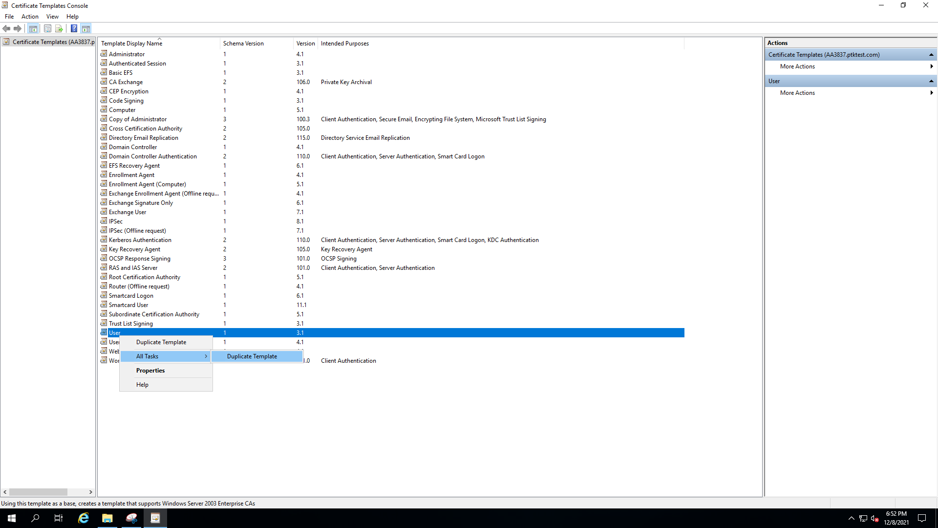The height and width of the screenshot is (528, 938).
Task: Expand More Actions under User section
Action: tap(851, 93)
